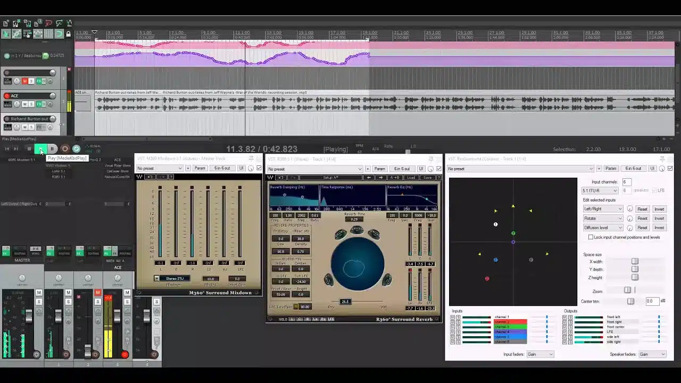
Task: Click the wet/dry knob icon in R360 header
Action: [x=430, y=169]
